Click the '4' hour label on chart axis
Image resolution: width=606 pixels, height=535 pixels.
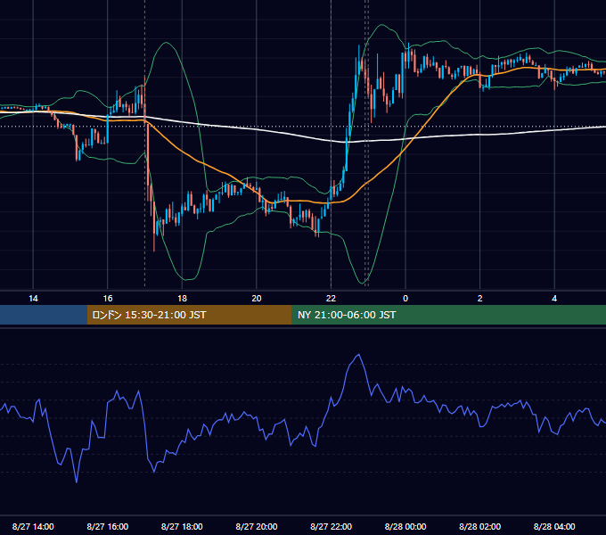(x=554, y=299)
